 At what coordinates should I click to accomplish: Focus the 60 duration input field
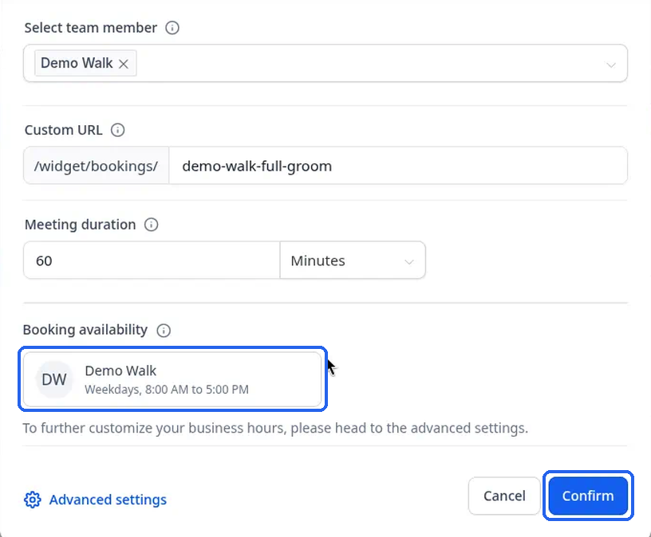point(152,261)
